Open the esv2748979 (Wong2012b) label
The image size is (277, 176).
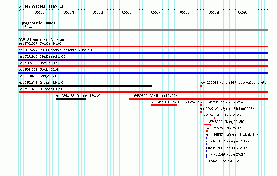pos(224,122)
